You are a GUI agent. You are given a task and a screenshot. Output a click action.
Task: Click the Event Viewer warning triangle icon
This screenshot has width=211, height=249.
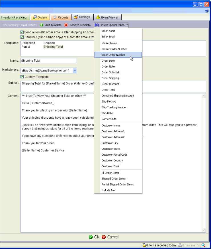pyautogui.click(x=98, y=17)
